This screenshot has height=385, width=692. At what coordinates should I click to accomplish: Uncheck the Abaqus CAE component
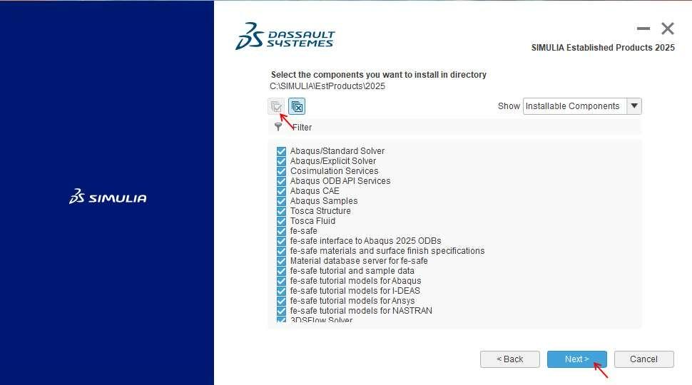point(281,191)
